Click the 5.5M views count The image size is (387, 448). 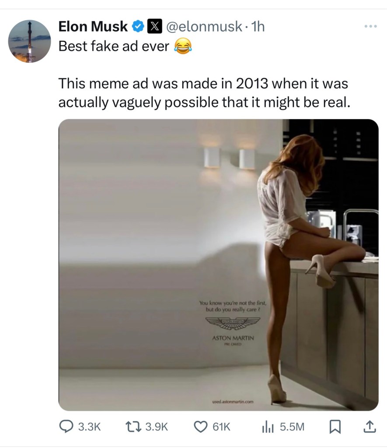[x=292, y=427]
